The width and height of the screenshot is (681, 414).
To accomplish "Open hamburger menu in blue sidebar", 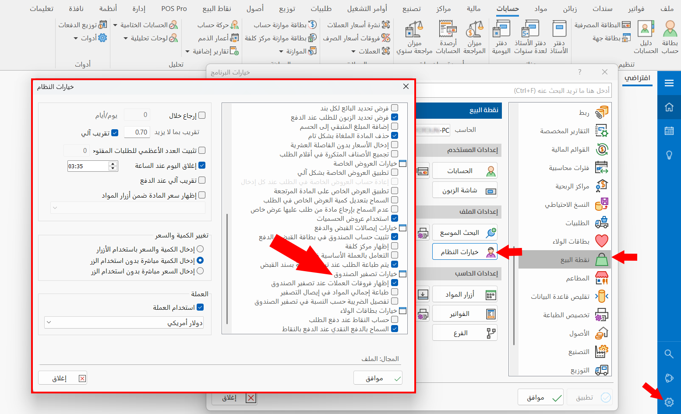I will coord(669,83).
